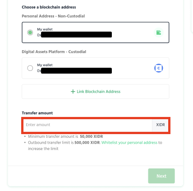The height and width of the screenshot is (191, 193).
Task: Click the 50,000 XIDR minimum amount text
Action: [x=92, y=136]
